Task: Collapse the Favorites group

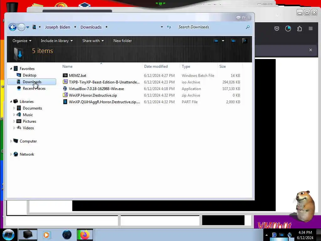Action: coord(11,69)
